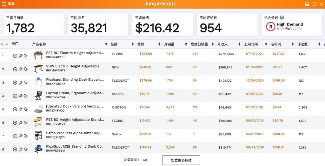The image size is (325, 166).
Task: Open the FEZIBO Electric Height Adjustable product title
Action: click(x=75, y=53)
